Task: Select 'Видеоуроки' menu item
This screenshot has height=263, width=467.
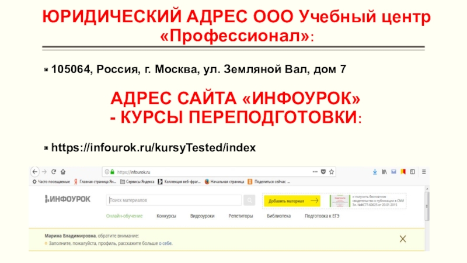Action: (202, 216)
